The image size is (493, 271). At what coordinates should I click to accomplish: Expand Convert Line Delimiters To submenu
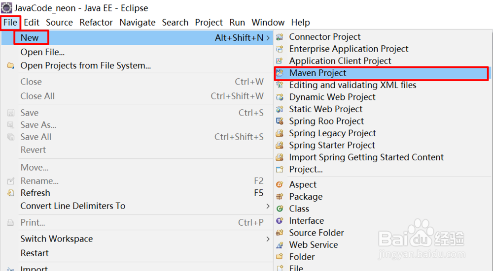268,206
